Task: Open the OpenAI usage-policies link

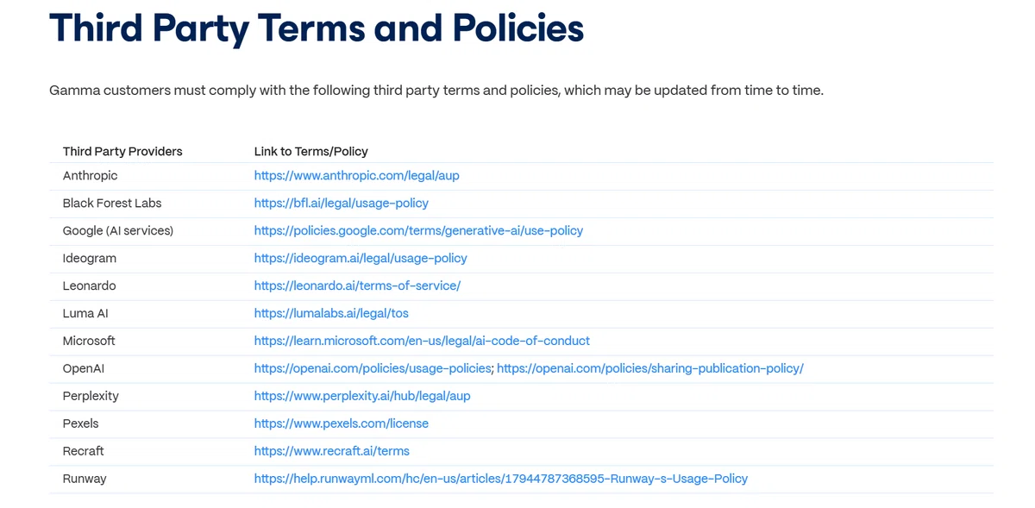Action: 373,368
